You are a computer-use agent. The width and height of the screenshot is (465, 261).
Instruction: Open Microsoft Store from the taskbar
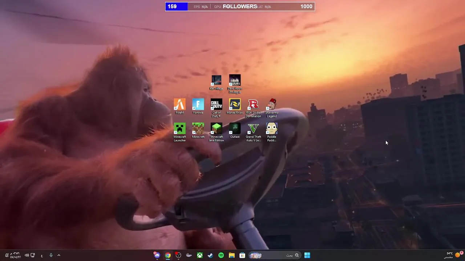coord(242,255)
